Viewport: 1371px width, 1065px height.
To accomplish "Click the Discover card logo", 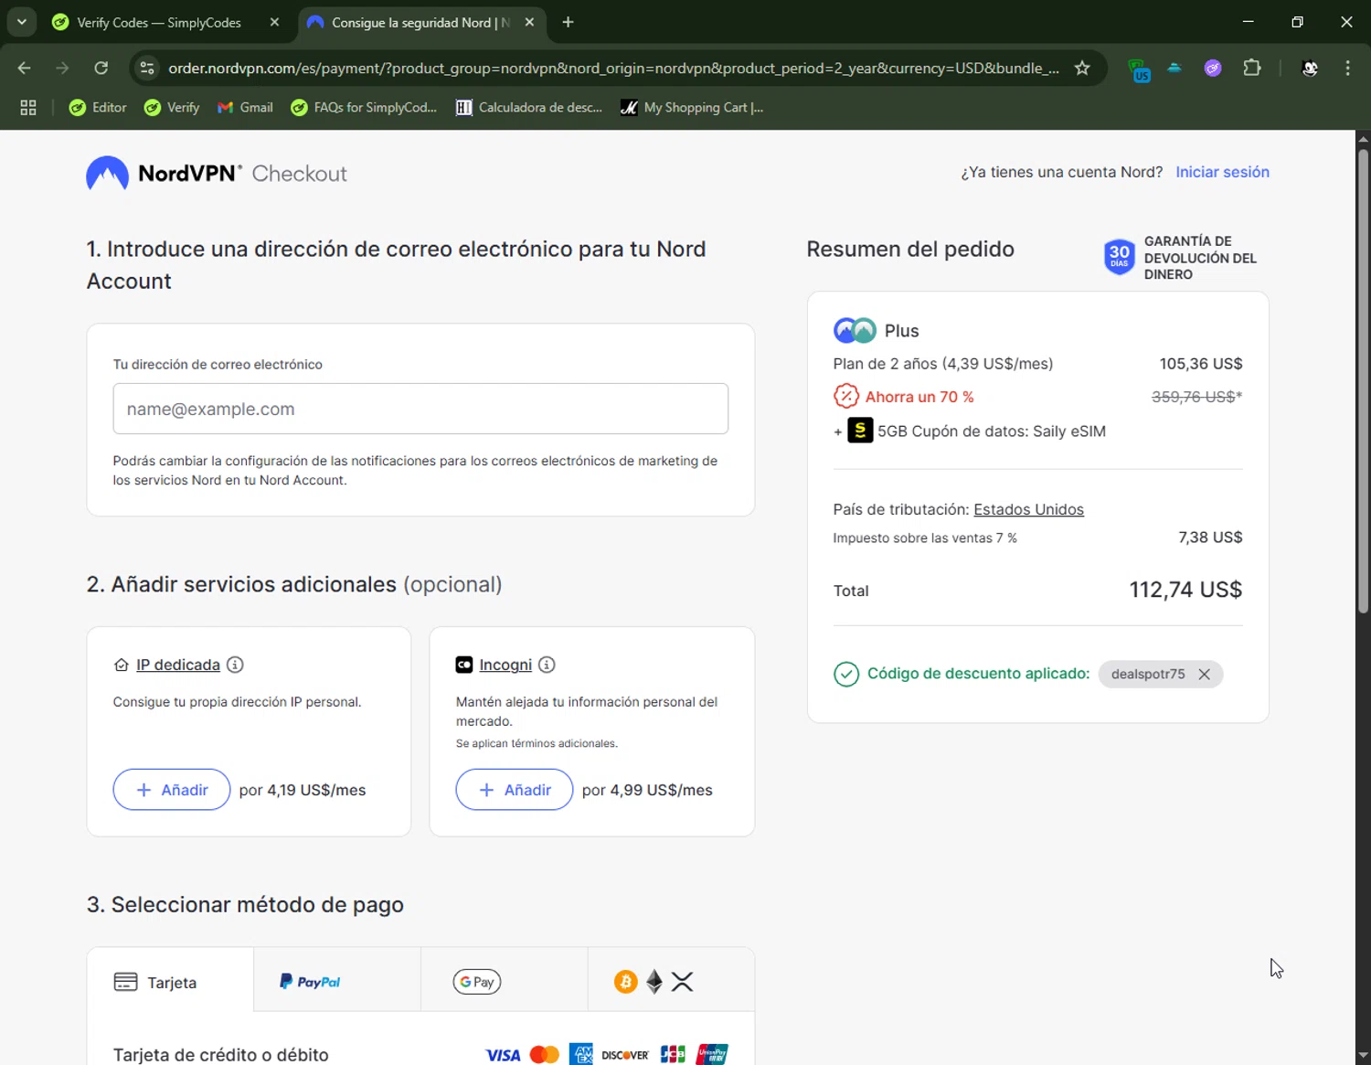I will [625, 1055].
